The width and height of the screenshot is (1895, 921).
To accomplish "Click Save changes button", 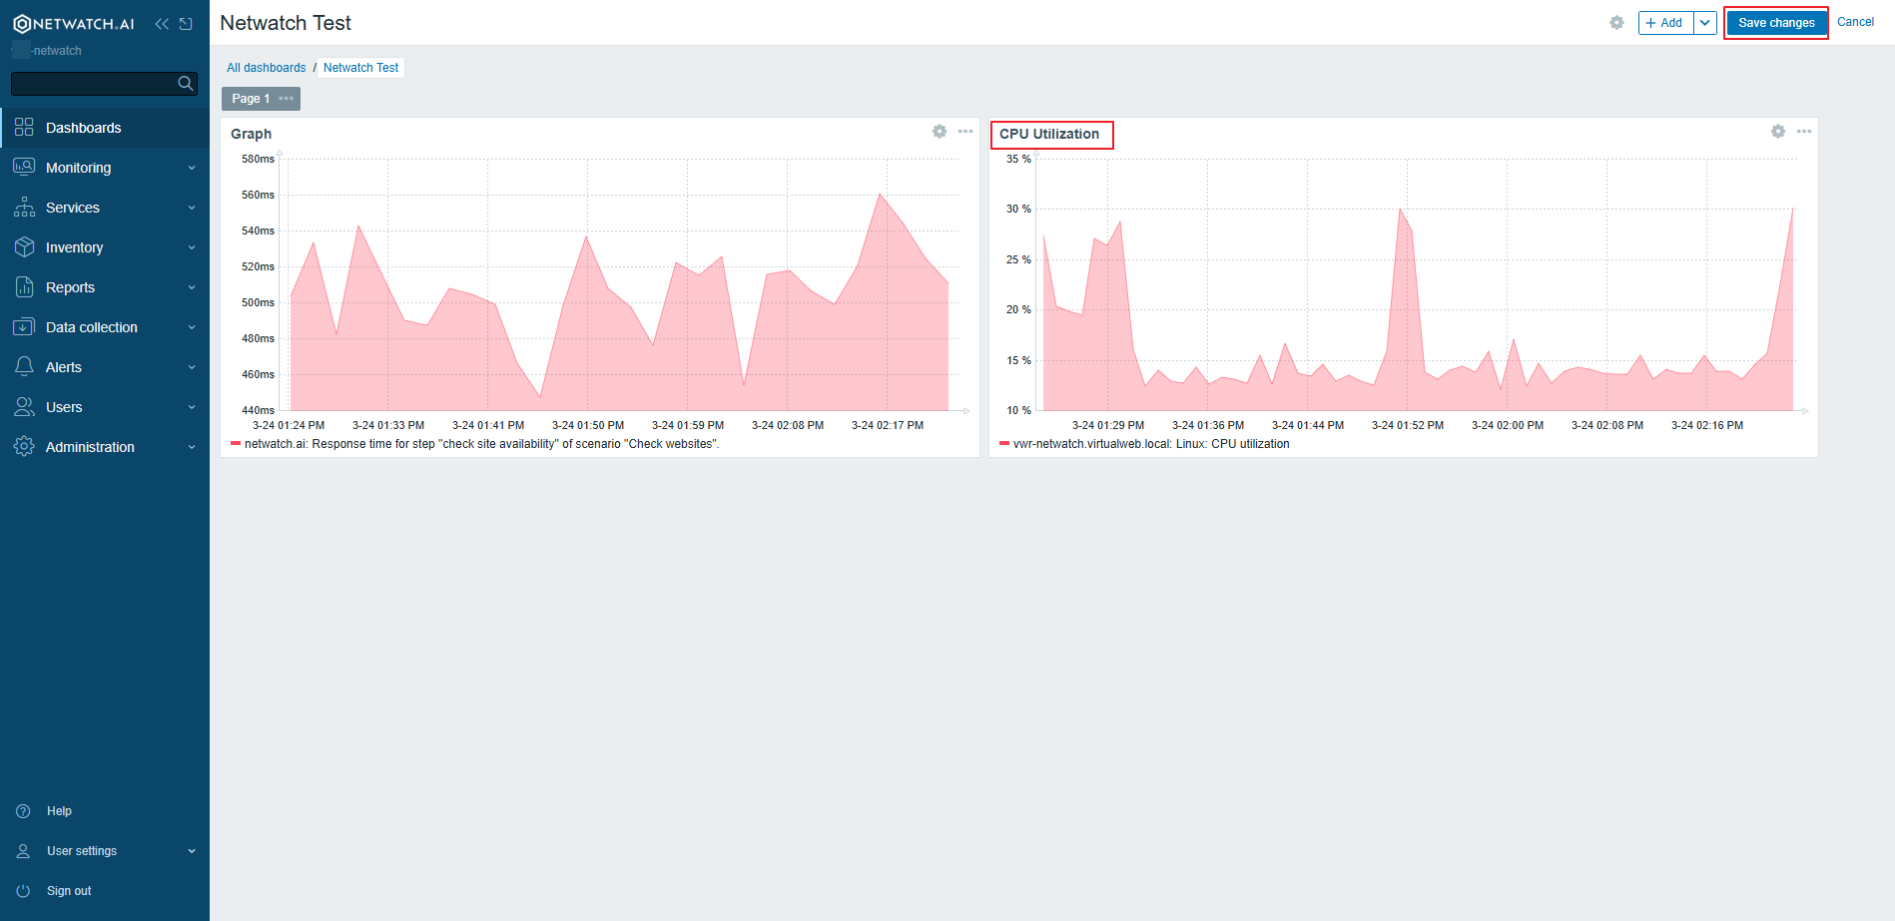I will coord(1776,23).
